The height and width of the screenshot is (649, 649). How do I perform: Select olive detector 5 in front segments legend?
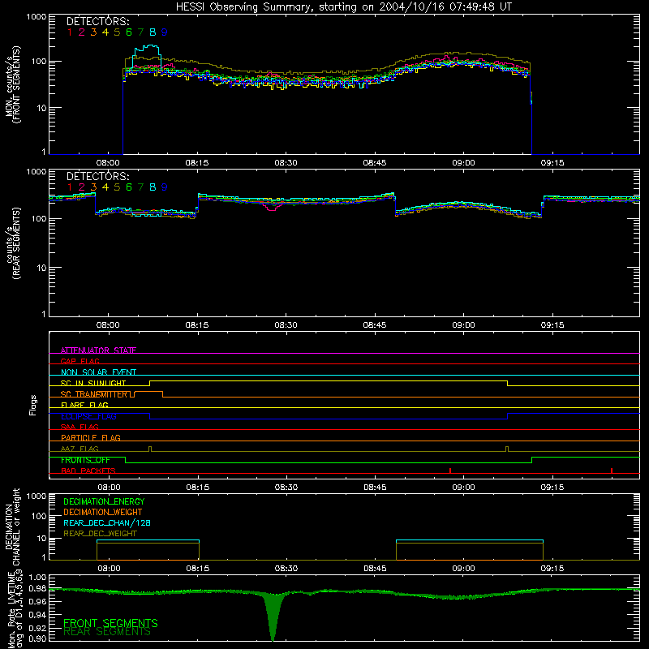pos(117,32)
